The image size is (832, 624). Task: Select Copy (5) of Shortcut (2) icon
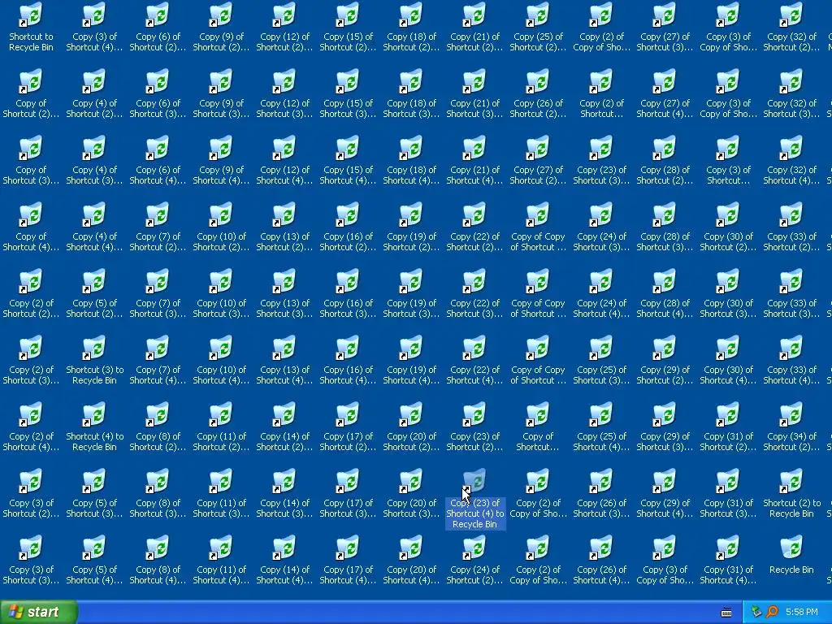[x=94, y=293]
